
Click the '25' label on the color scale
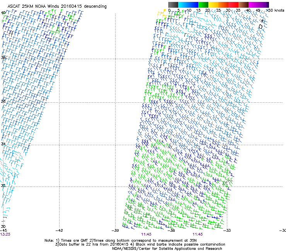218,10
